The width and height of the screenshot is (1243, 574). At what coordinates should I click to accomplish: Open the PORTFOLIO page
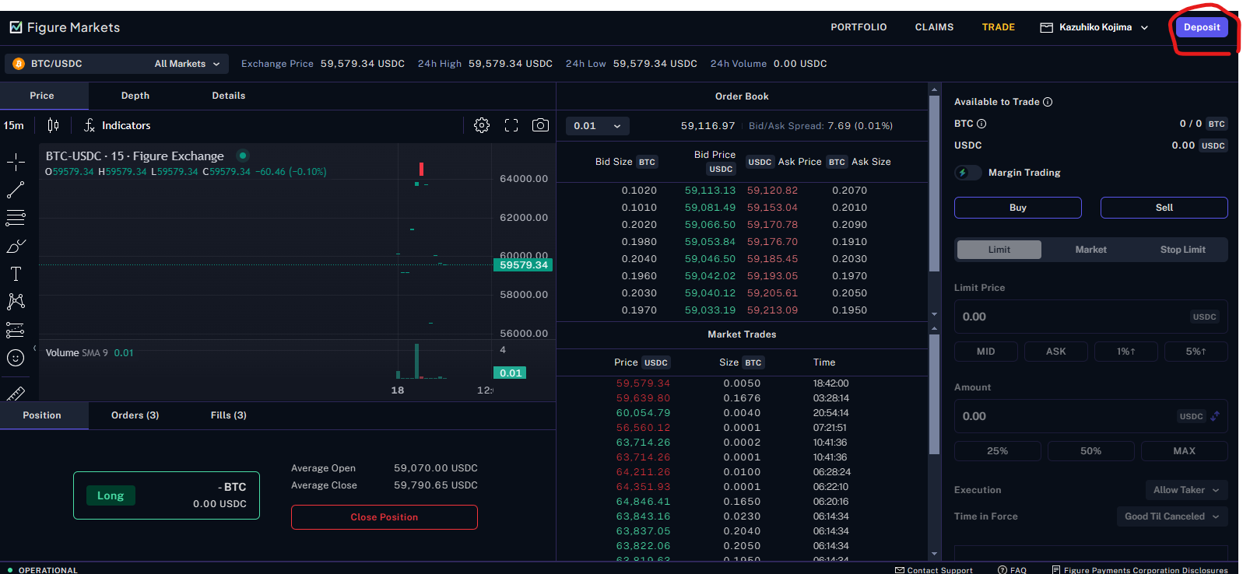(859, 27)
